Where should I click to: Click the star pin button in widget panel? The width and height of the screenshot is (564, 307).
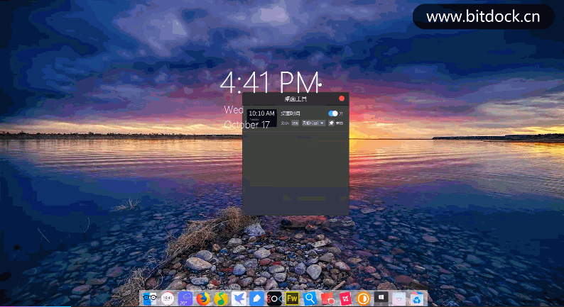tap(331, 123)
